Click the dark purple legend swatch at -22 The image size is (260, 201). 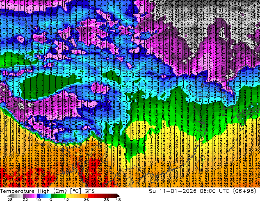[24, 196]
